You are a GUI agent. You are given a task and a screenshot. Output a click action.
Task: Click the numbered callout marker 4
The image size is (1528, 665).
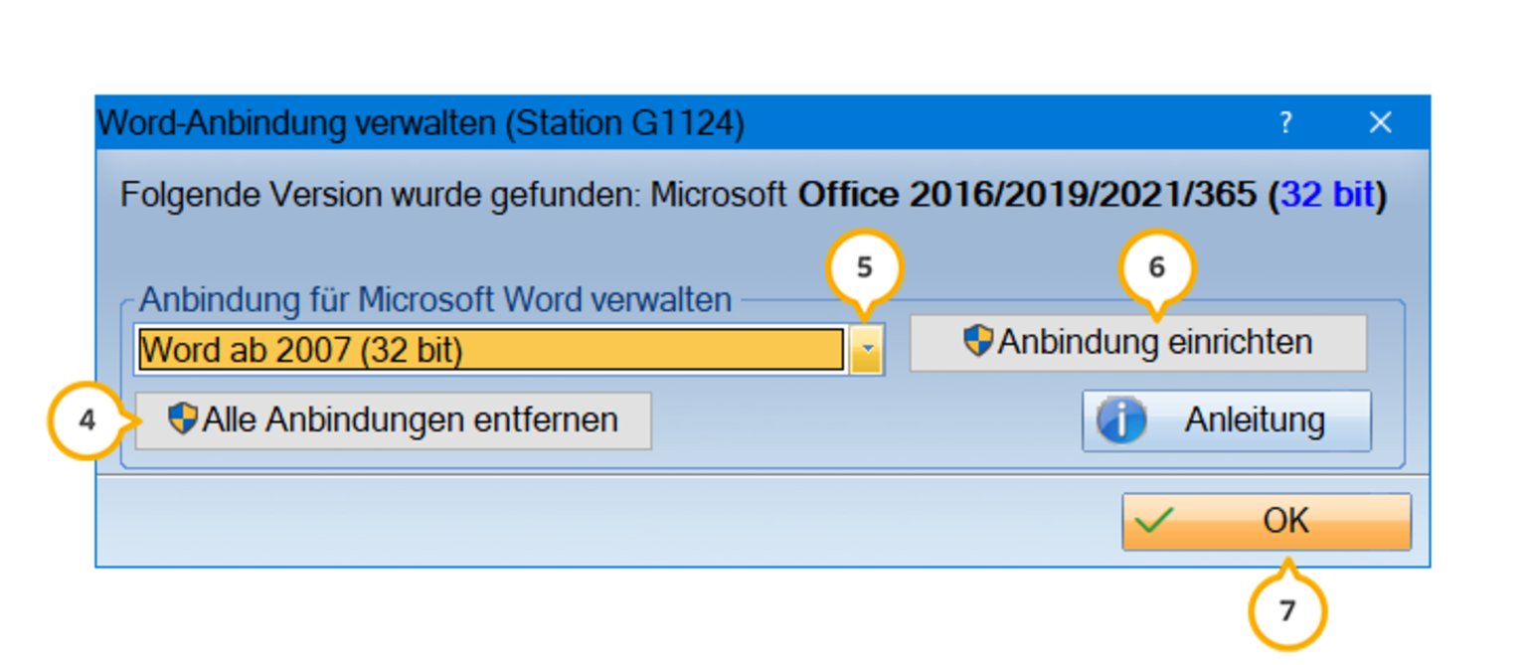(87, 420)
